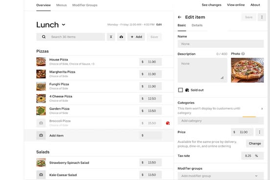Image resolution: width=270 pixels, height=180 pixels.
Task: Click the Change price availability button
Action: (x=255, y=143)
